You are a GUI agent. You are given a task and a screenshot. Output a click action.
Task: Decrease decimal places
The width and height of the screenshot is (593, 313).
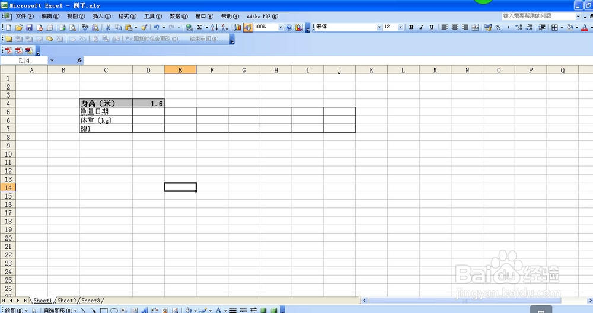click(x=529, y=27)
